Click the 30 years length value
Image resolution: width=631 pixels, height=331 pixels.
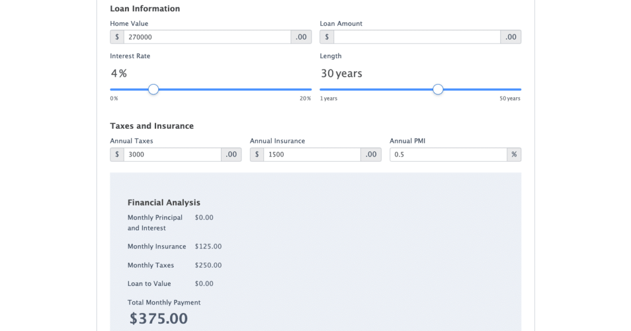coord(342,73)
